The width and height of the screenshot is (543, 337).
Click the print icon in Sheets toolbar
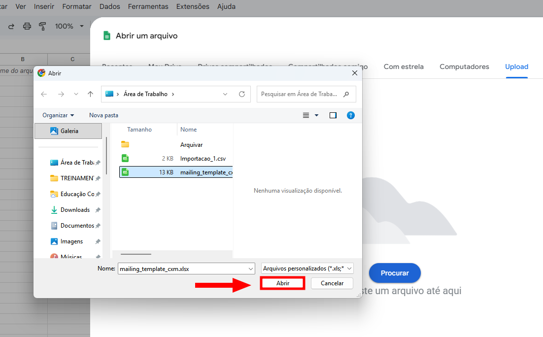coord(27,26)
